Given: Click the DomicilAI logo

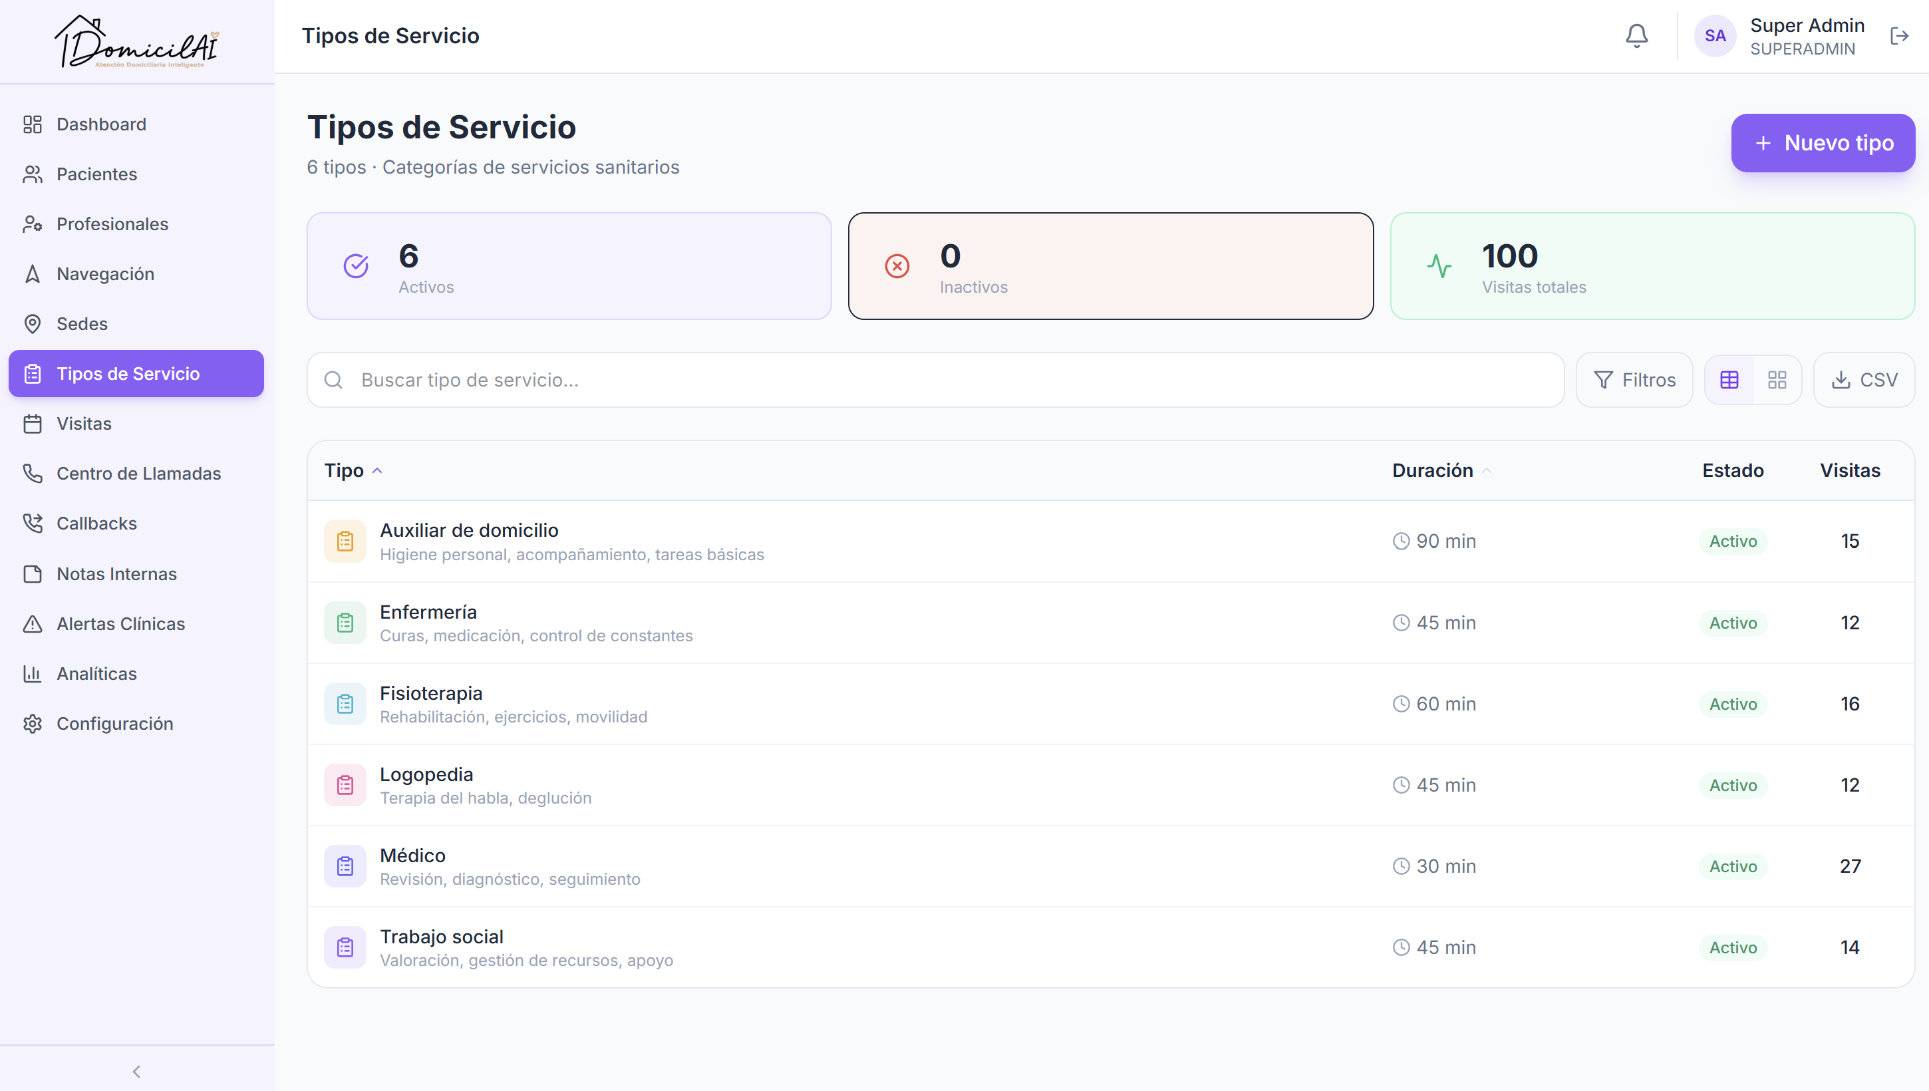Looking at the screenshot, I should [x=137, y=42].
